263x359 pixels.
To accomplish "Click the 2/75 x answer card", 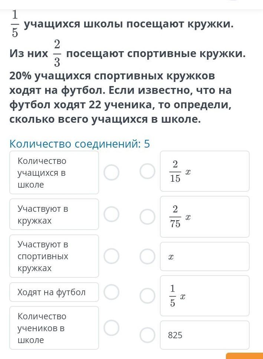I will point(205,217).
